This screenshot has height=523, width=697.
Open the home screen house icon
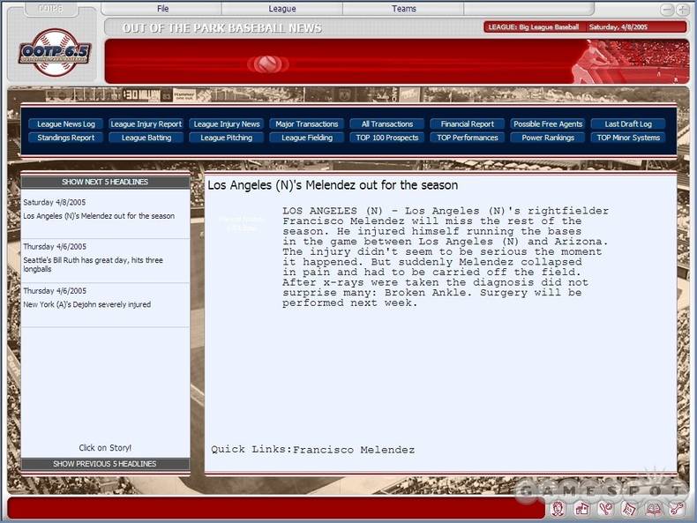[x=582, y=509]
